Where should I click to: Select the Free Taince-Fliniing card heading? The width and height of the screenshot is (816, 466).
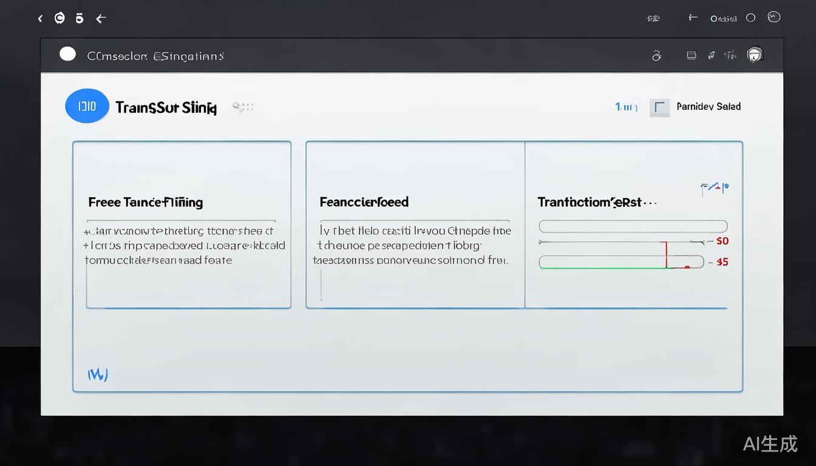pyautogui.click(x=146, y=202)
